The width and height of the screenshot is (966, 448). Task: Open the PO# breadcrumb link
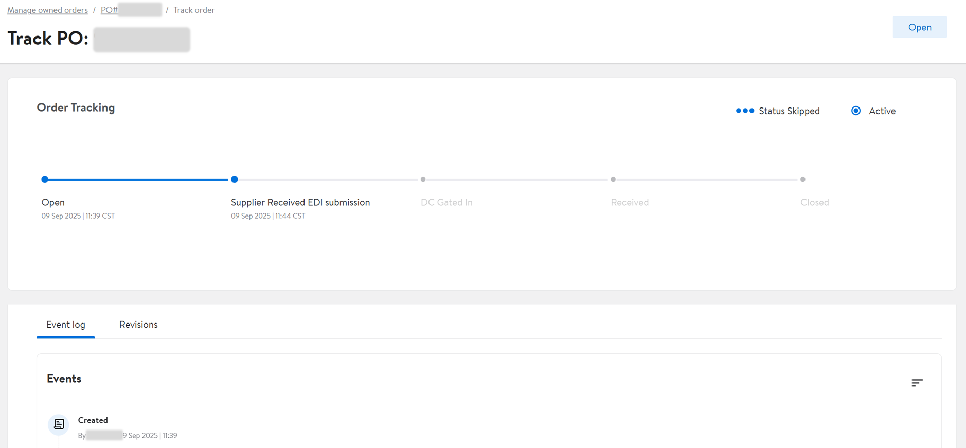click(109, 10)
